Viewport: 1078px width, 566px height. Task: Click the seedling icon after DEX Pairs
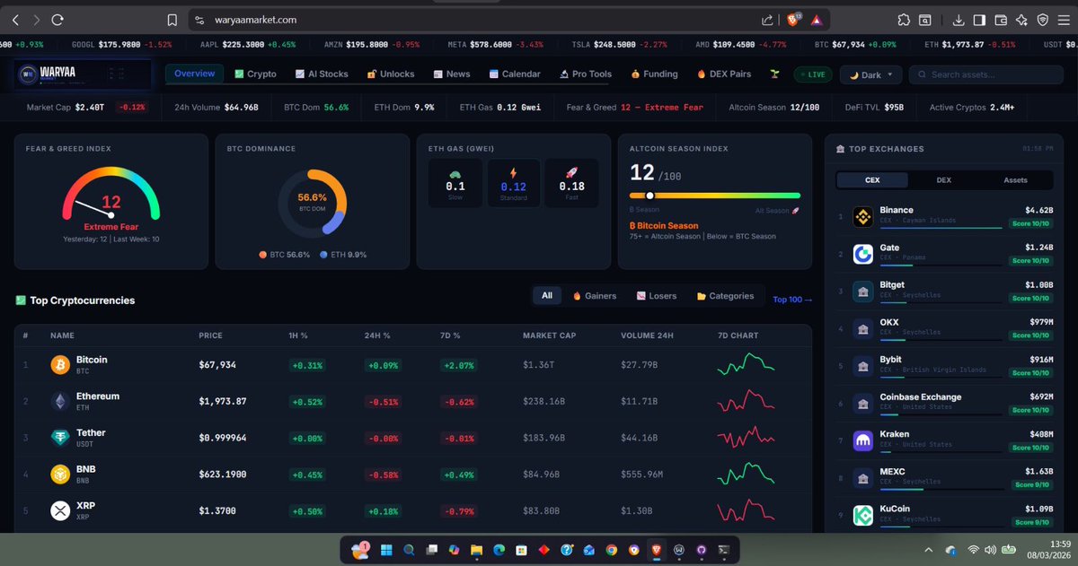776,74
